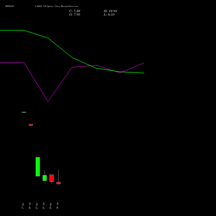Select the tall green candle on 27 Apr

click(38, 167)
